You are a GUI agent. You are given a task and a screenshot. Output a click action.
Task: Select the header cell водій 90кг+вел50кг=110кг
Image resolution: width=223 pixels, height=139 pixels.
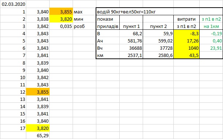pos(135,12)
